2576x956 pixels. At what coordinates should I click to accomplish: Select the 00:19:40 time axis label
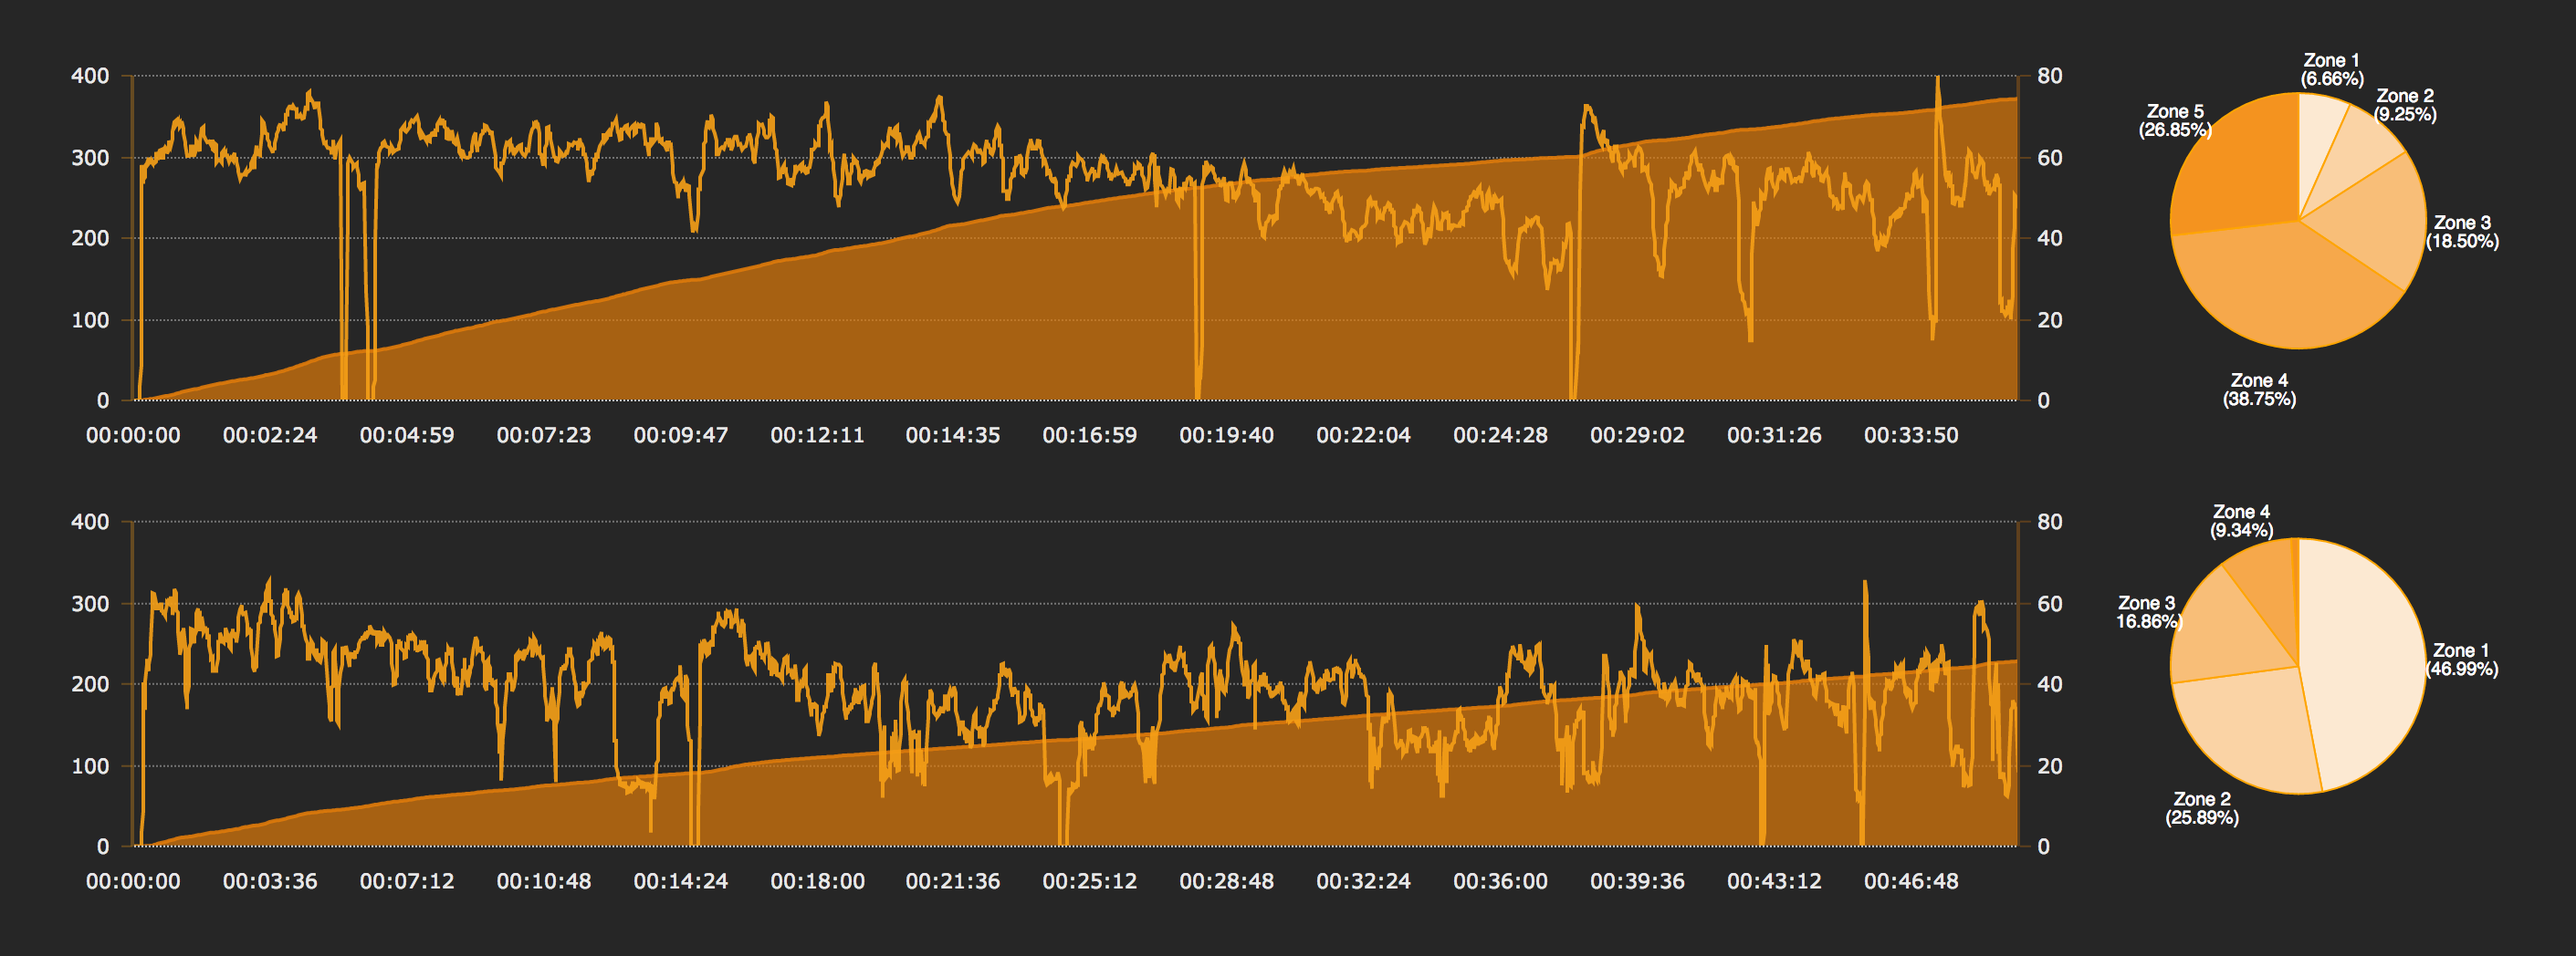pyautogui.click(x=1227, y=435)
